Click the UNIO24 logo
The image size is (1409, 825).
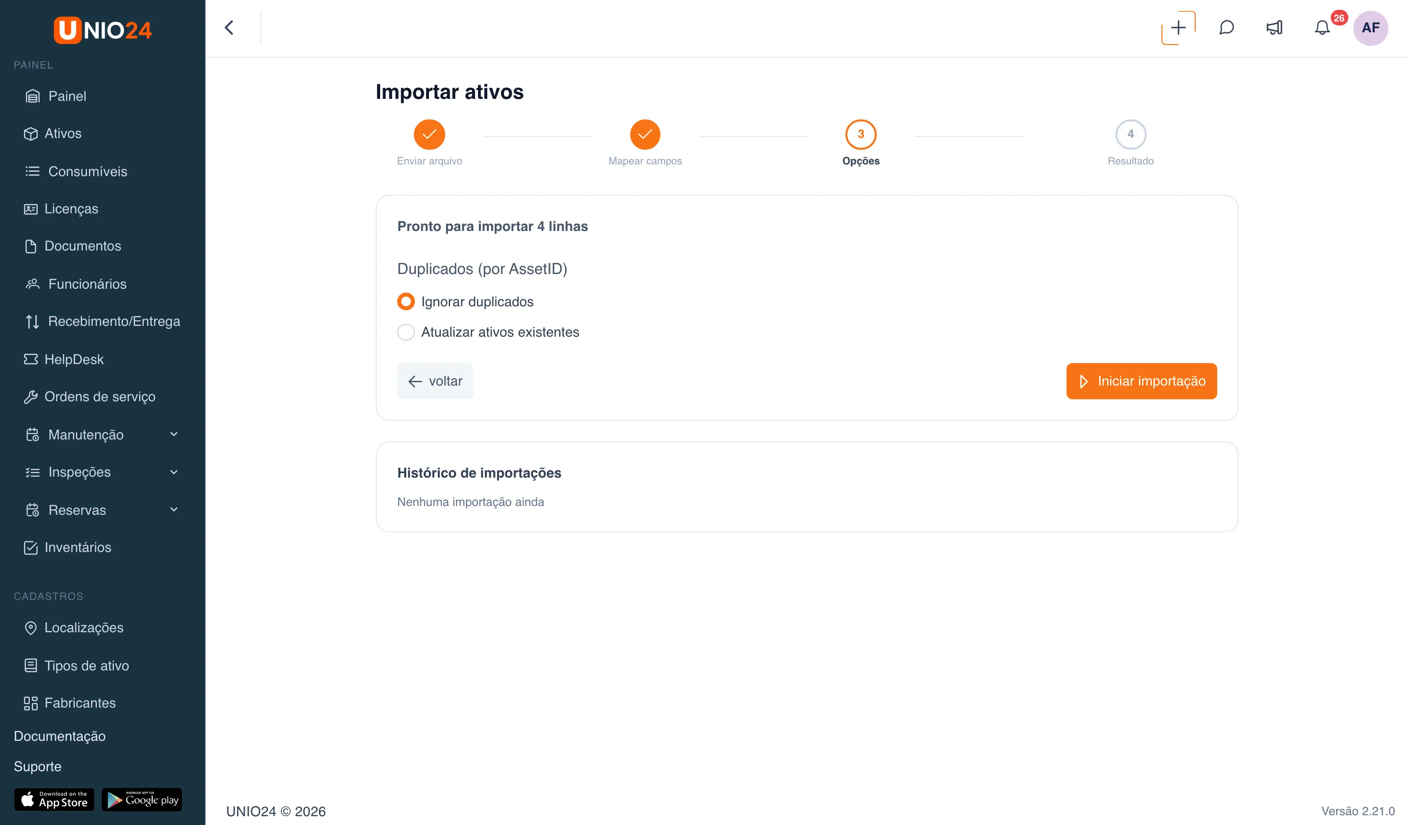(x=102, y=30)
